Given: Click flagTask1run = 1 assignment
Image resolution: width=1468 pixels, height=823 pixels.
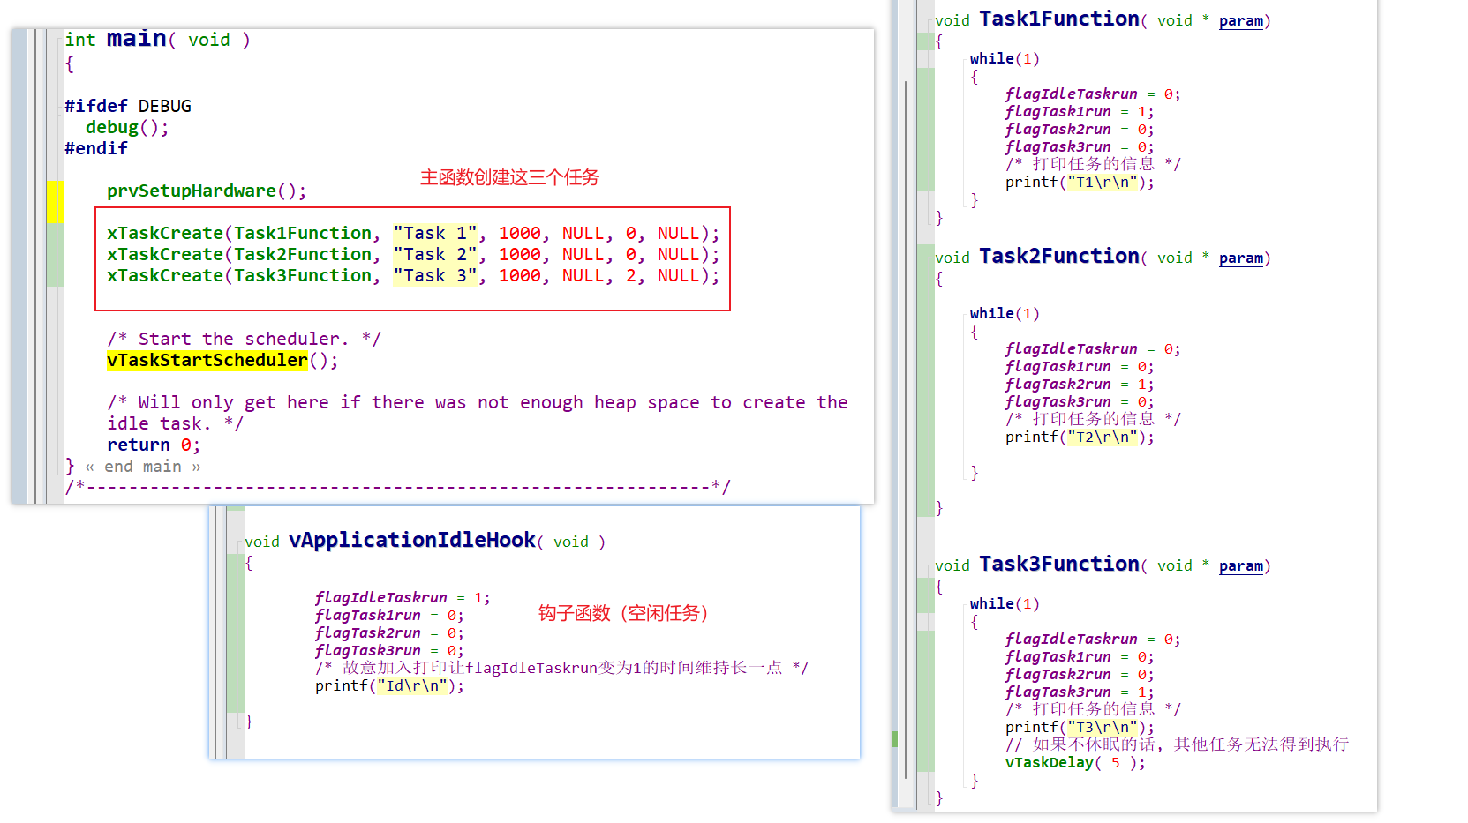Looking at the screenshot, I should [1080, 111].
